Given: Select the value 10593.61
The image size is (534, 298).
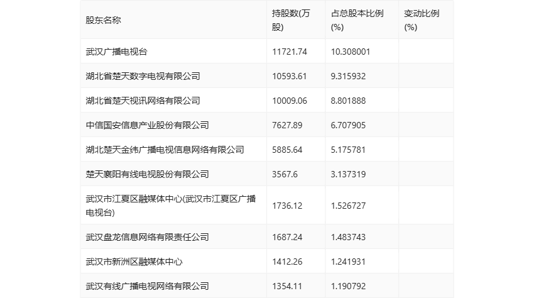Looking at the screenshot, I should tap(290, 76).
